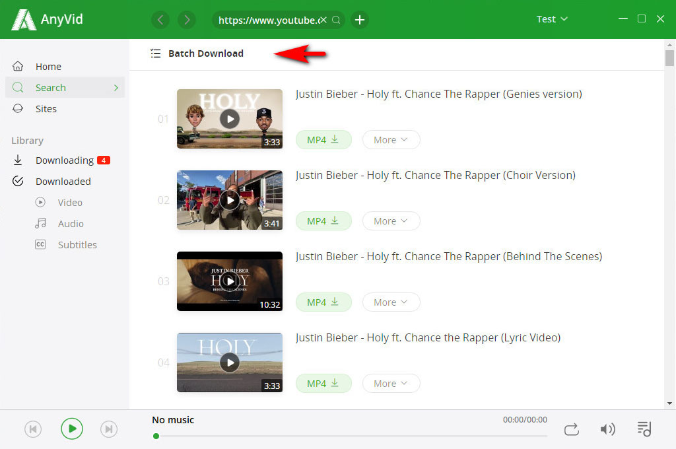Expand More options for Lyric Video
Image resolution: width=676 pixels, height=449 pixels.
[x=391, y=384]
